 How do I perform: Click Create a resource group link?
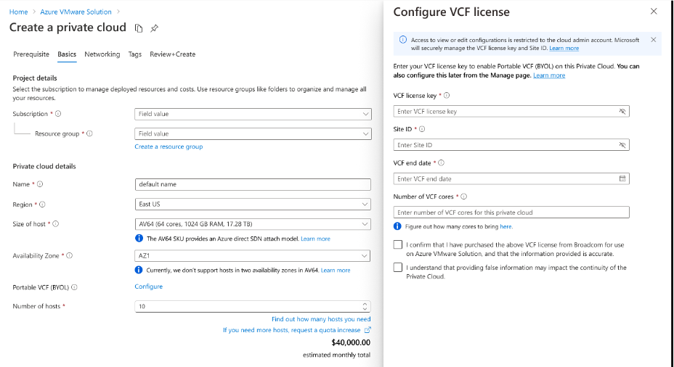pos(168,147)
